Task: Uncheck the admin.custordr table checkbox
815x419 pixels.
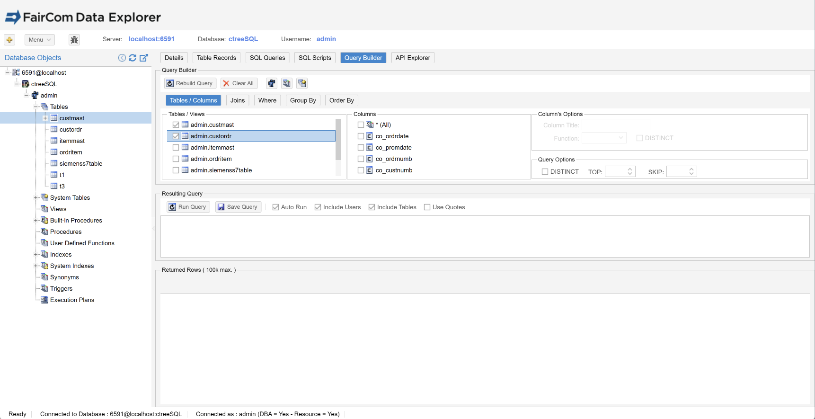Action: tap(176, 136)
